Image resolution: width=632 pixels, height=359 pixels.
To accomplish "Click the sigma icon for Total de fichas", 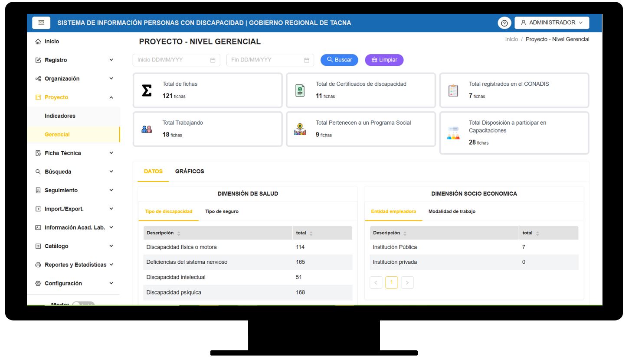I will tap(147, 90).
